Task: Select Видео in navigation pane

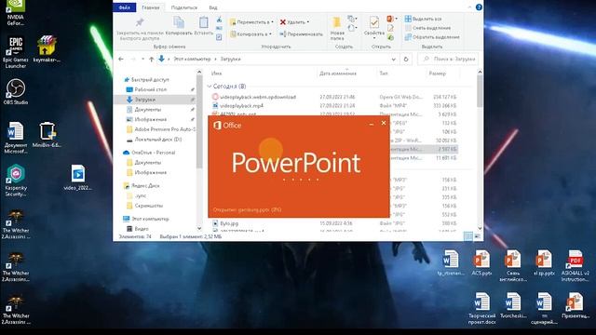Action: point(138,229)
